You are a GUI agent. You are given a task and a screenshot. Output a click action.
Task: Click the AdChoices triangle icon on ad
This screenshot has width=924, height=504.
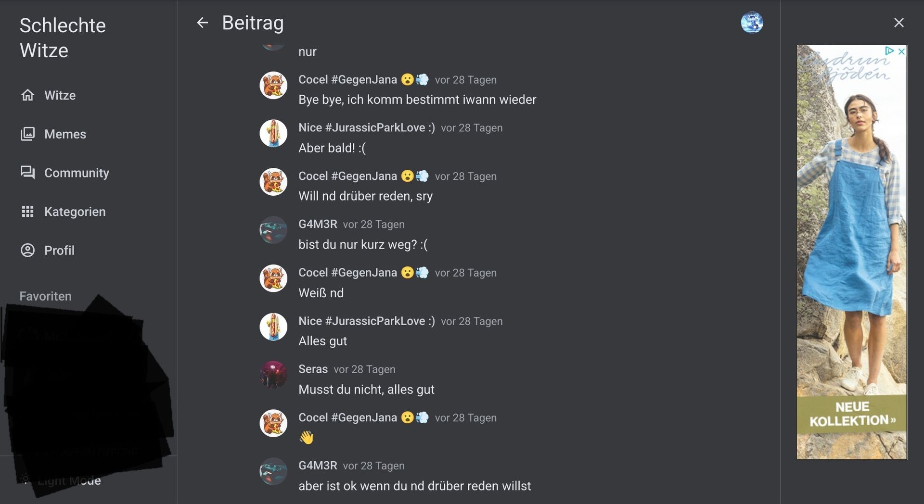tap(889, 50)
